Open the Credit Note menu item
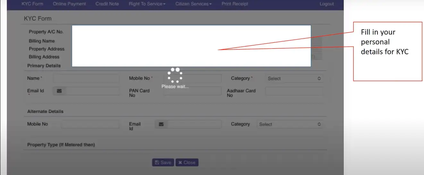This screenshot has width=424, height=175. 107,4
